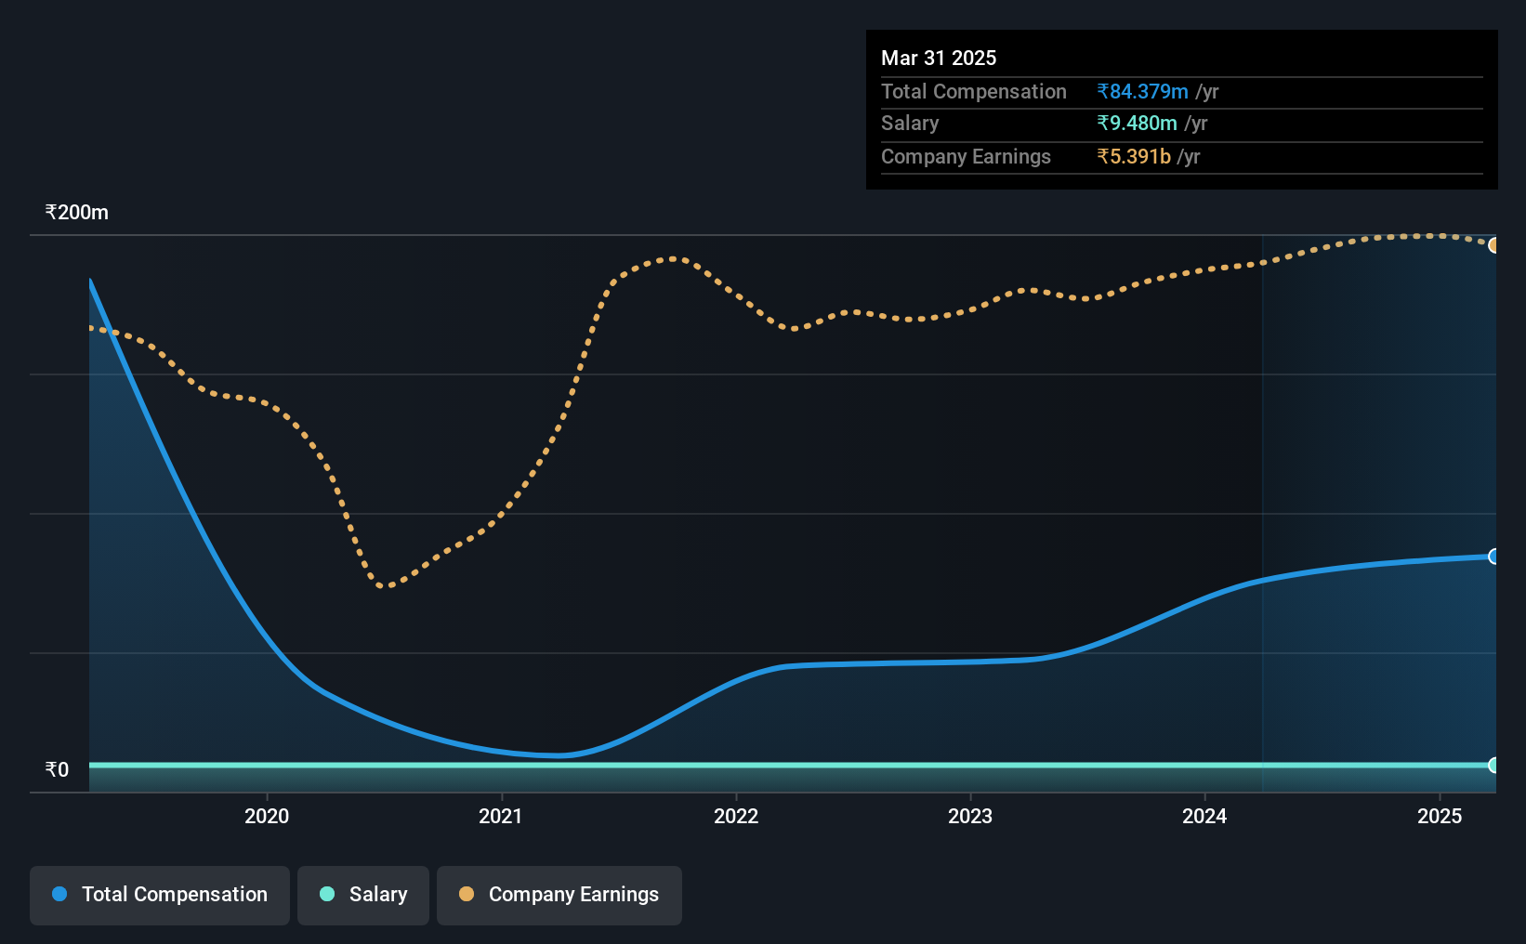1526x944 pixels.
Task: Toggle the Salary legend button
Action: (x=363, y=895)
